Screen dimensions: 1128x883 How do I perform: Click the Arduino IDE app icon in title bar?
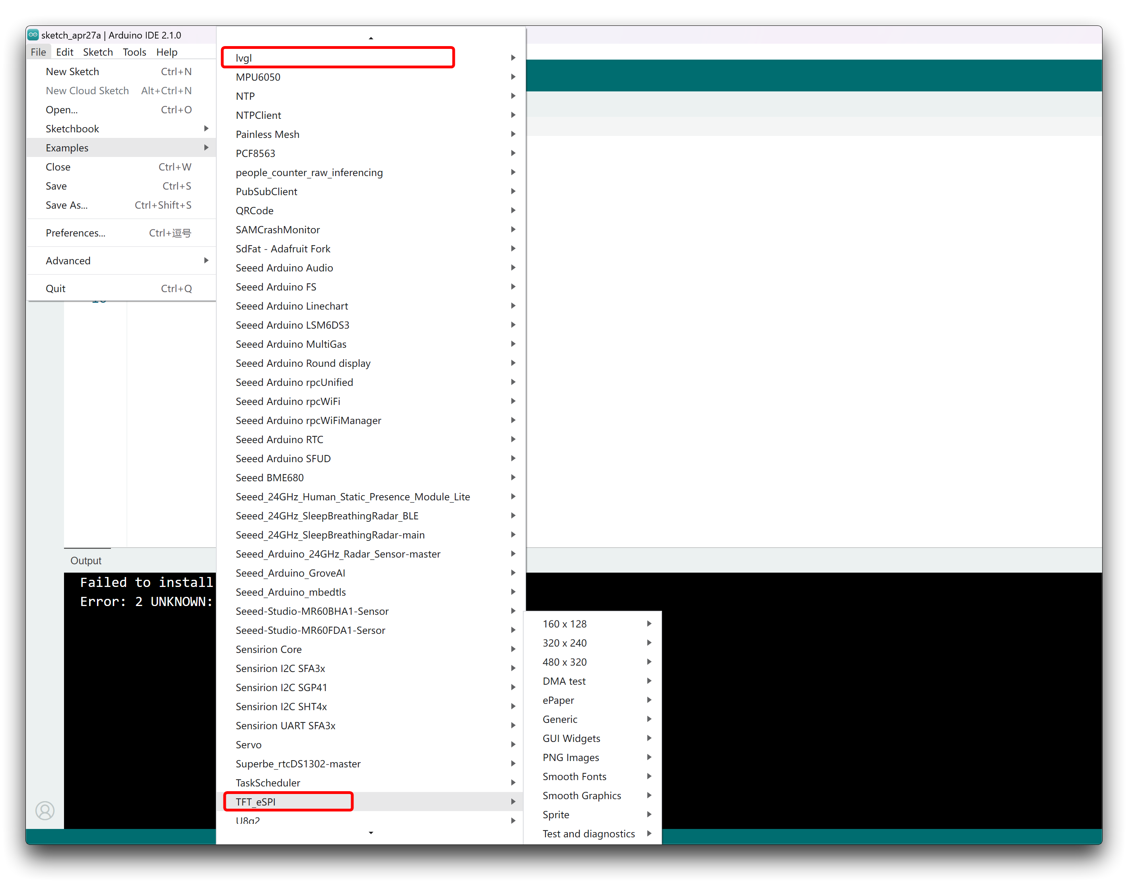coord(34,35)
